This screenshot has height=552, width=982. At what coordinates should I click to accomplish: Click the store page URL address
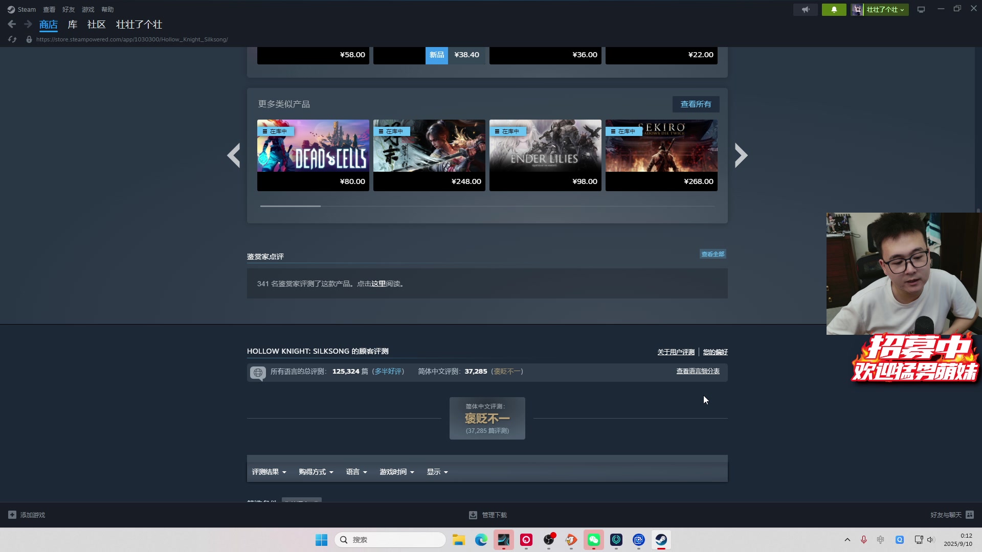click(132, 39)
